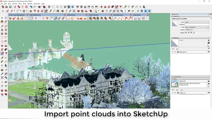Toggle cast shadows in Entity Info

(x=194, y=33)
